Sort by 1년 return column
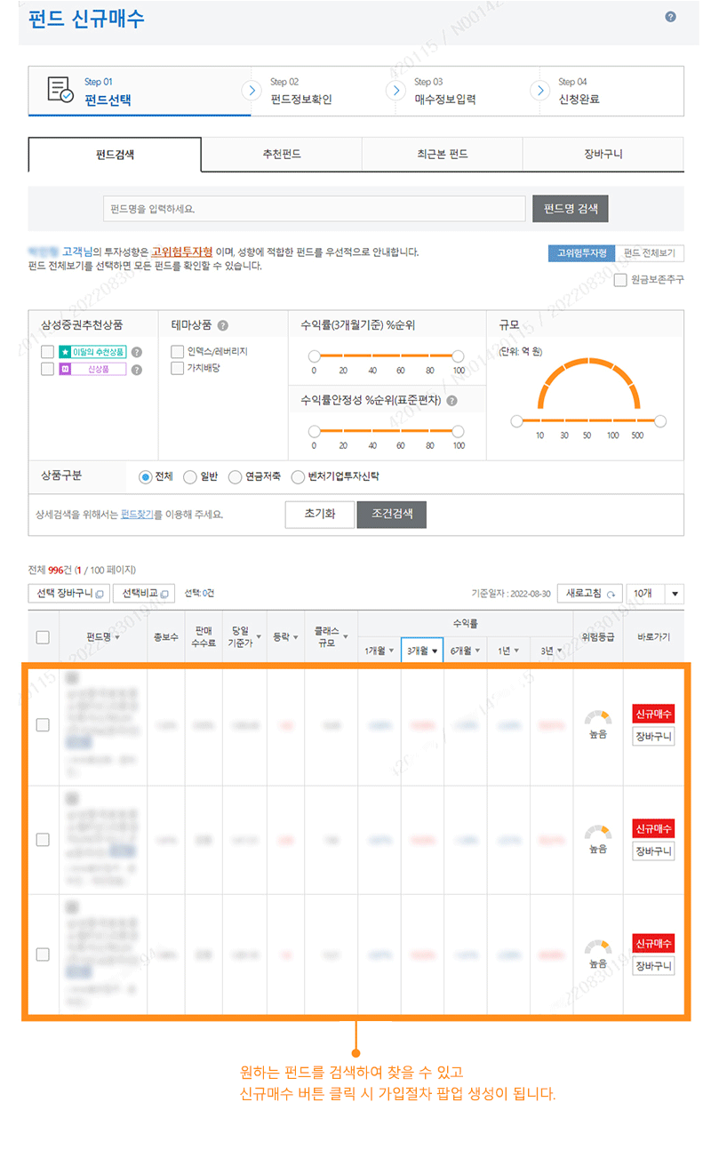The height and width of the screenshot is (1166, 711). click(x=508, y=651)
